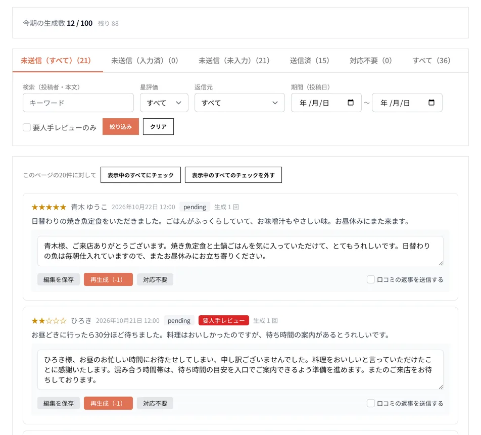The width and height of the screenshot is (481, 435).
Task: Open the start date calendar picker icon
Action: pos(350,103)
